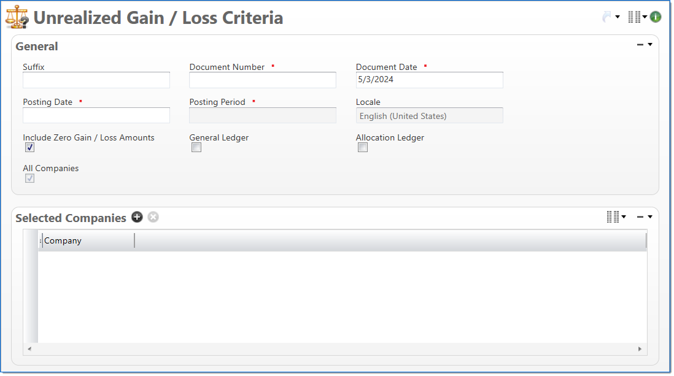Click the page-level column layout grid icon
This screenshot has width=674, height=376.
click(634, 17)
